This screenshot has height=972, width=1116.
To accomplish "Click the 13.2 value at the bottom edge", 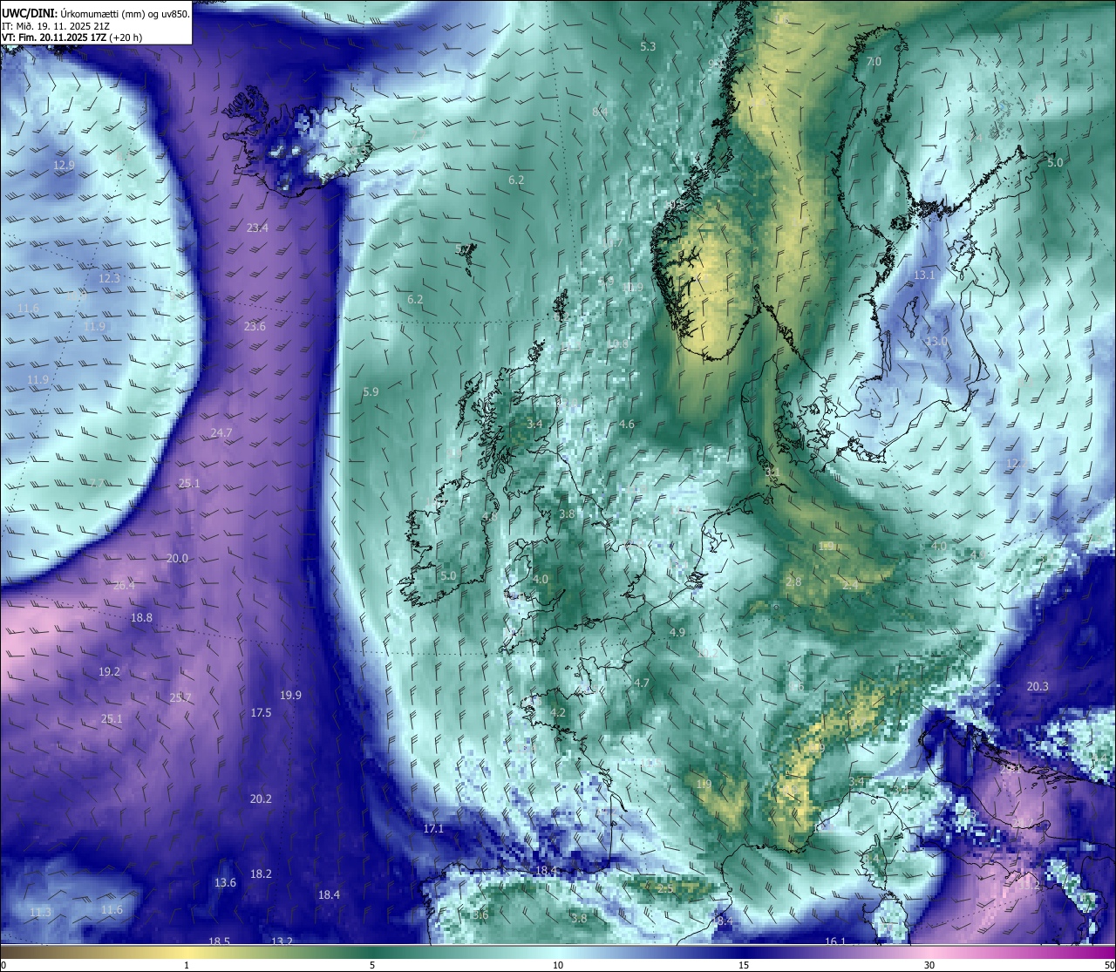I will [282, 941].
